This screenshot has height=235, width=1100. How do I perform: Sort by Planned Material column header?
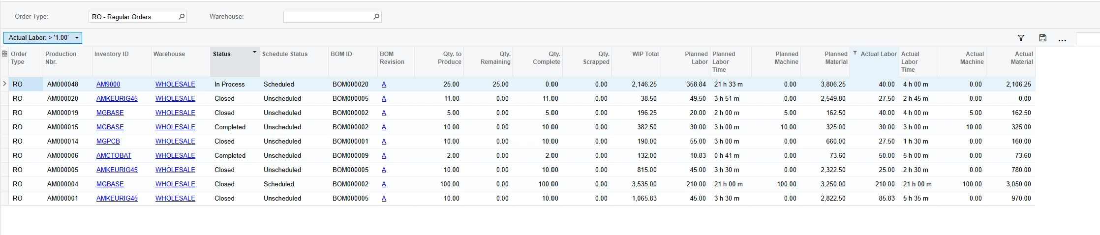pyautogui.click(x=825, y=61)
